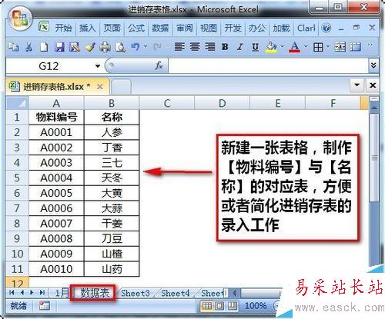The image size is (385, 319).
Task: Switch to Normal view in status bar
Action: 207,306
